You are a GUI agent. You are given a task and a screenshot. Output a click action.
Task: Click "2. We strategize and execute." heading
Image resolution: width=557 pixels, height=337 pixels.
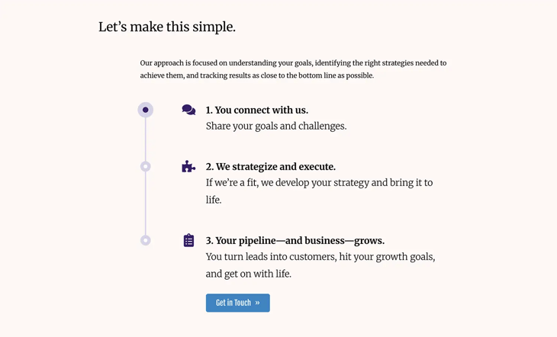point(271,166)
